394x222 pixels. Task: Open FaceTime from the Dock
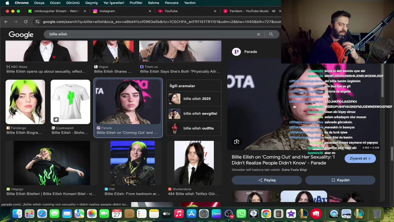click(104, 213)
